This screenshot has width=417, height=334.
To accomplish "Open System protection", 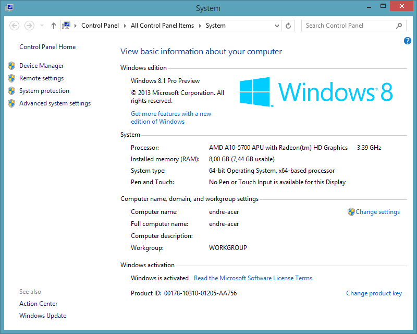I will coord(44,91).
